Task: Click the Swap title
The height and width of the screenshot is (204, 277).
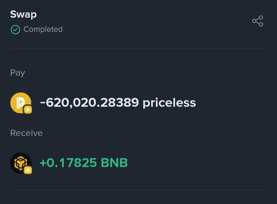Action: (23, 15)
